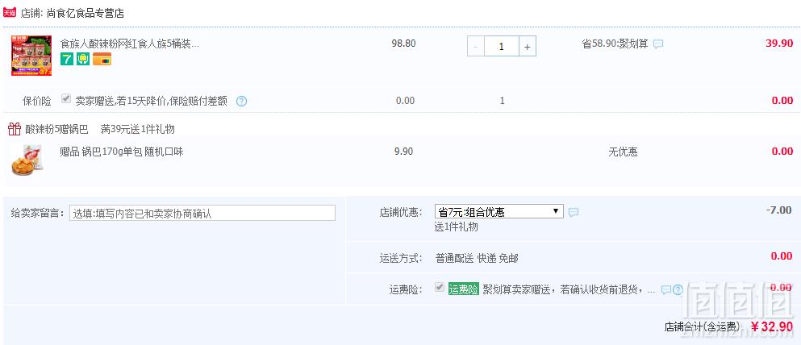Viewport: 801px width, 345px height.
Task: Click the 送1件礼物 text under dropdown
Action: (457, 227)
